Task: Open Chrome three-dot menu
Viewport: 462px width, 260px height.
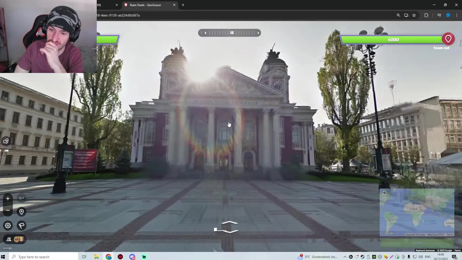Action: (457, 15)
